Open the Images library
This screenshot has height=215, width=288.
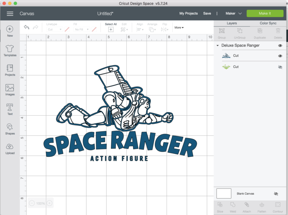click(10, 90)
